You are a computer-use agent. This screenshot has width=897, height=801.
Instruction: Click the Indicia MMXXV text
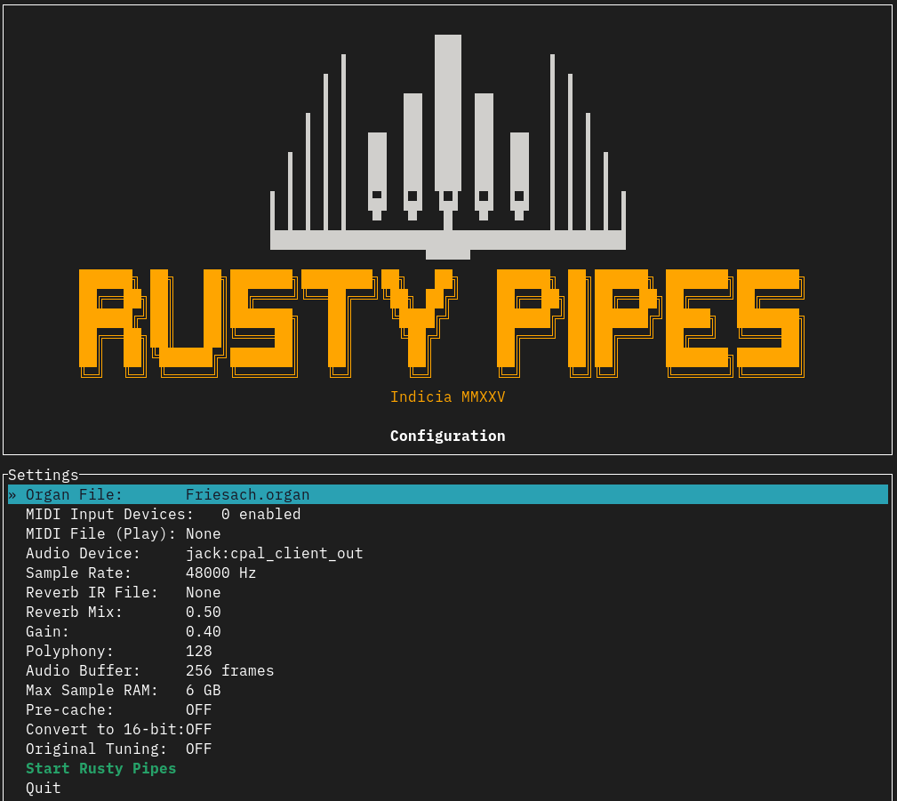point(448,396)
